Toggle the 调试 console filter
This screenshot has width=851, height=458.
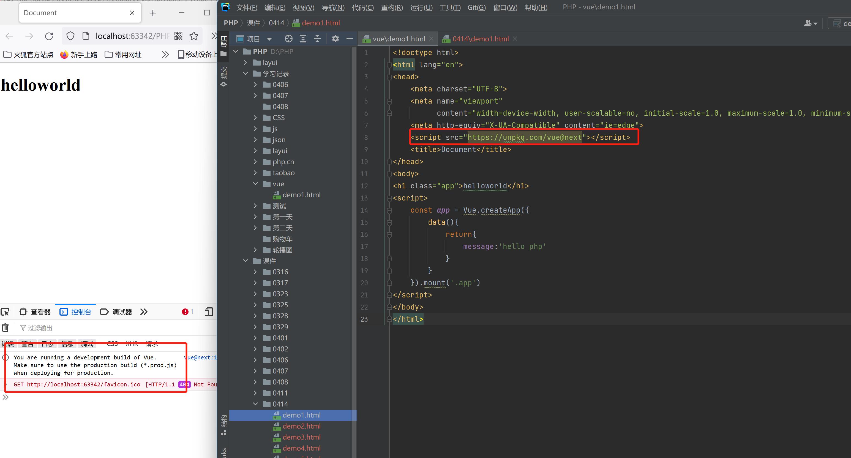coord(87,344)
